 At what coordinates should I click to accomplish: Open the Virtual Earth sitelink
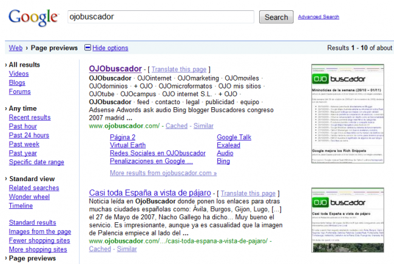tap(127, 145)
